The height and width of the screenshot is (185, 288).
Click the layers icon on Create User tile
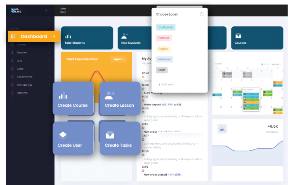pyautogui.click(x=63, y=135)
